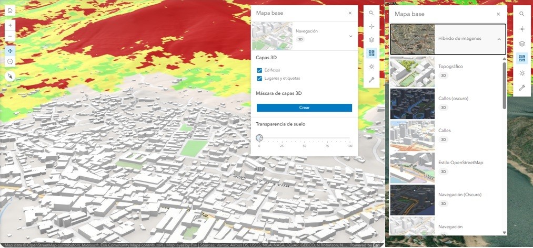Expand the Navegación basemap dropdown
The width and height of the screenshot is (533, 248).
pyautogui.click(x=350, y=36)
